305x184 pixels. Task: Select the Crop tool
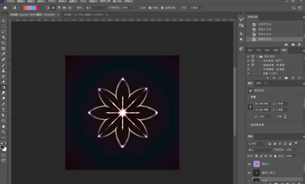click(x=3, y=43)
